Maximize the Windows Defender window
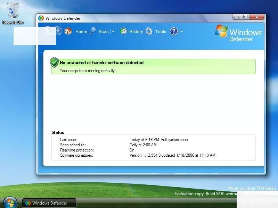The height and width of the screenshot is (208, 278). coord(245,17)
